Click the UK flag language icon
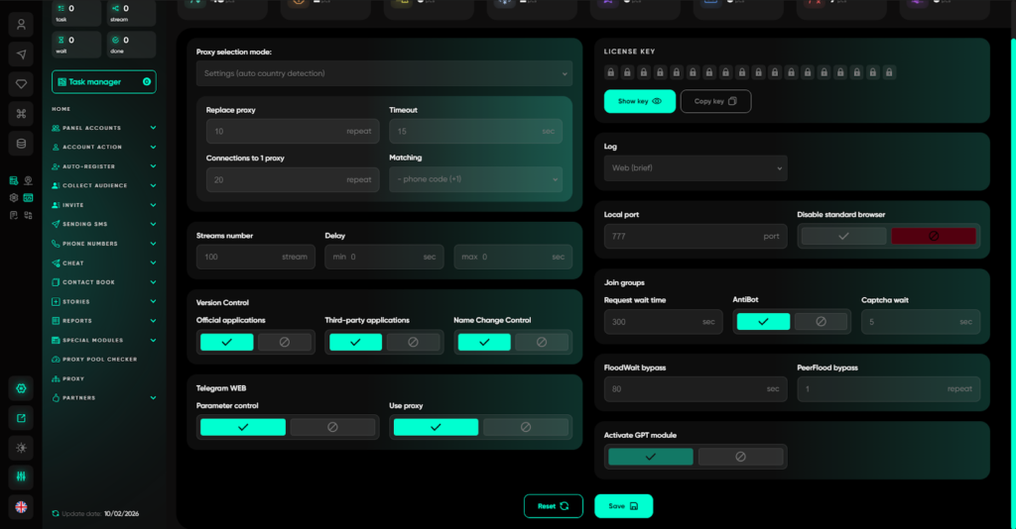Viewport: 1016px width, 529px height. tap(21, 506)
